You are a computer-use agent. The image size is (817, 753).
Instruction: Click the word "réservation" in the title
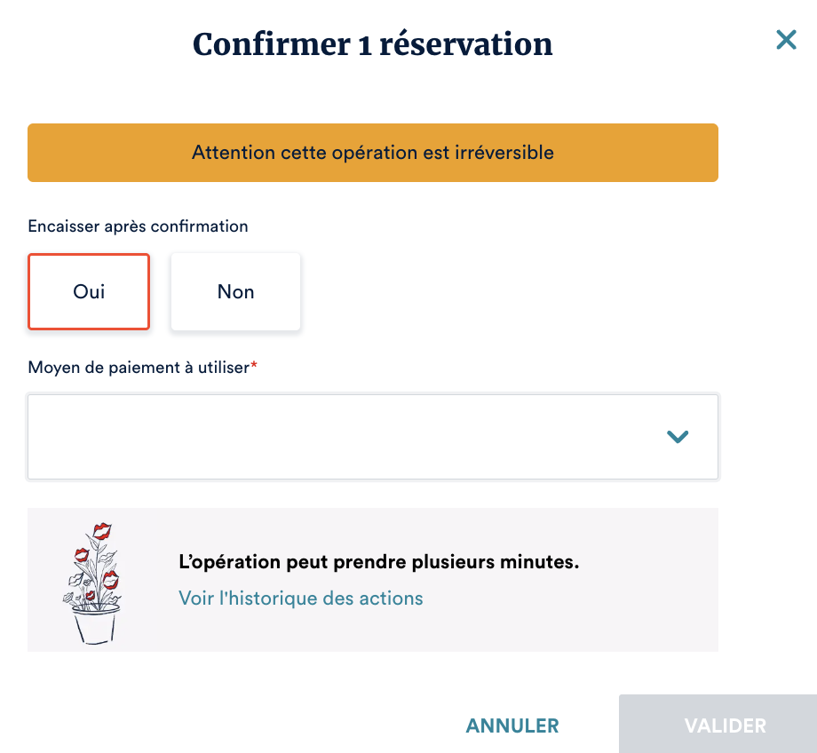tap(466, 44)
